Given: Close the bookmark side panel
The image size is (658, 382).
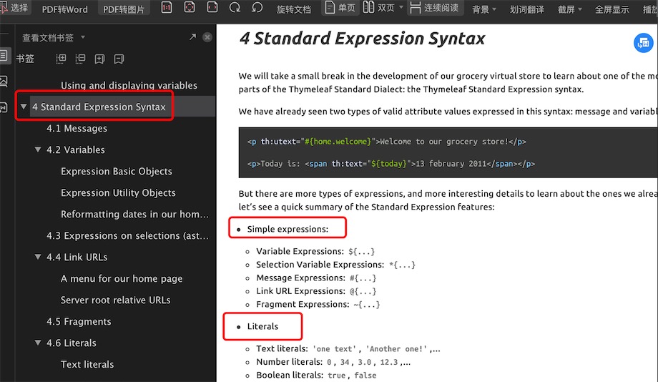Looking at the screenshot, I should [207, 37].
